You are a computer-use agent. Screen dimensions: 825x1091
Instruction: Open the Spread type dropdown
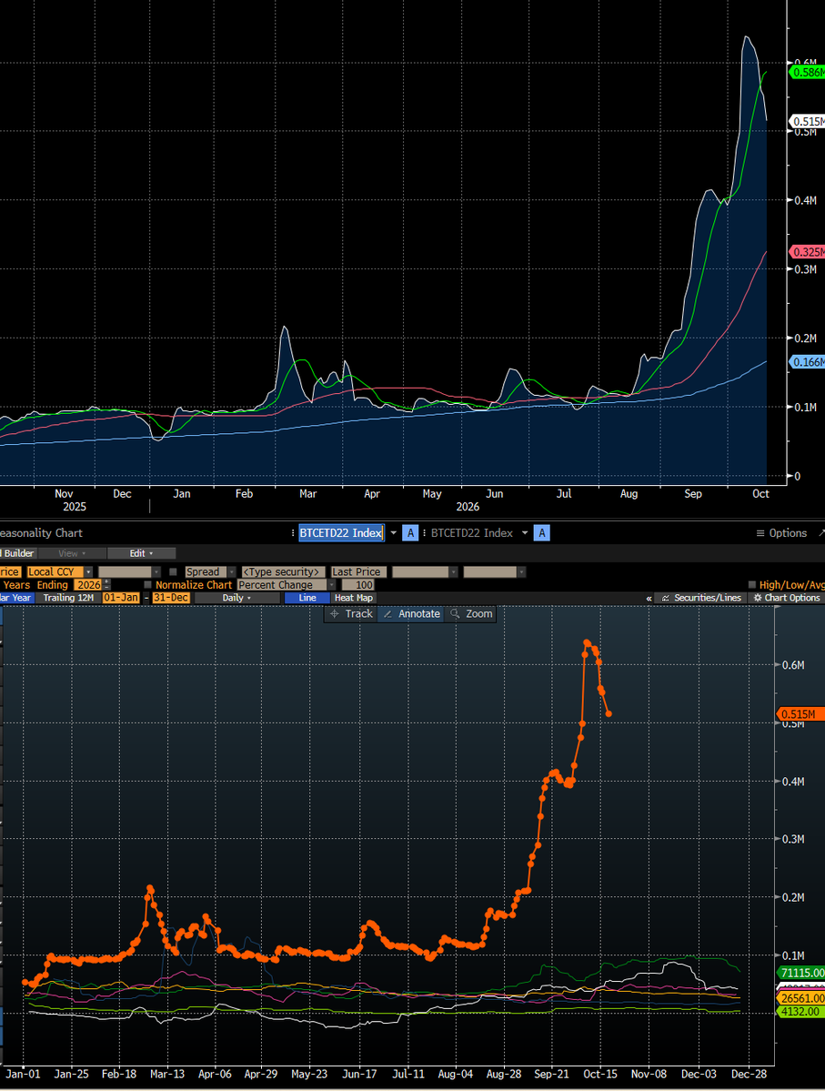coord(210,572)
